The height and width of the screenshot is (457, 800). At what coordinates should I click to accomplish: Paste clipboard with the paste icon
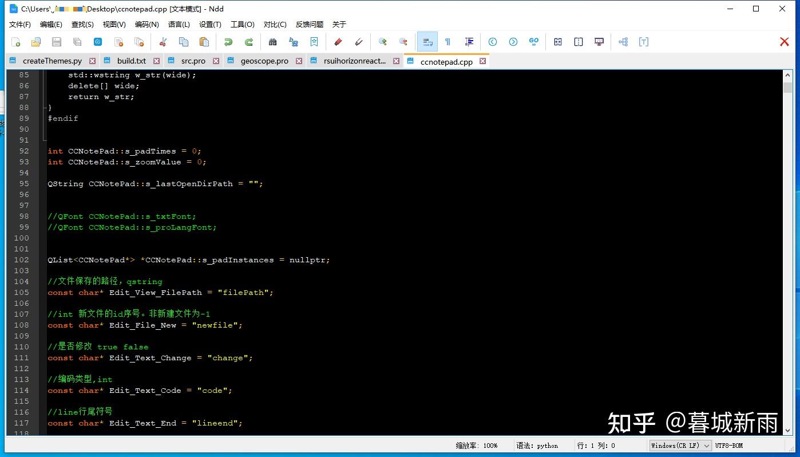click(204, 42)
